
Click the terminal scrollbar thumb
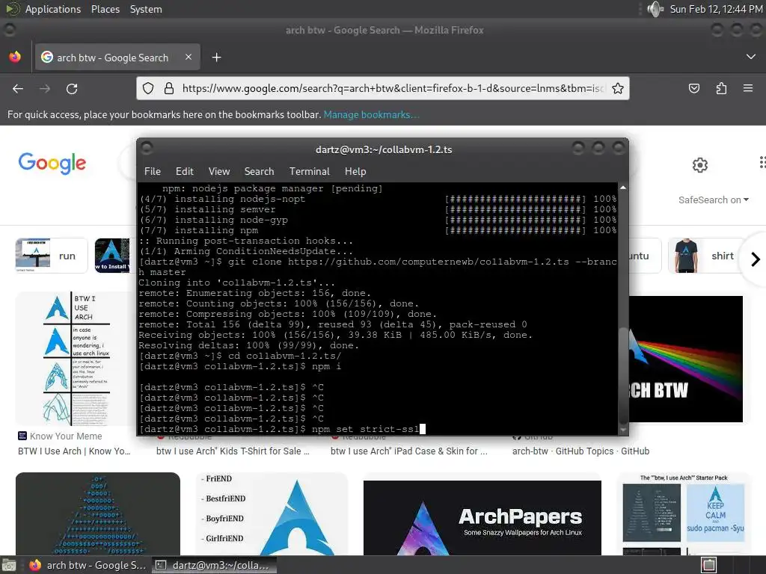click(623, 375)
